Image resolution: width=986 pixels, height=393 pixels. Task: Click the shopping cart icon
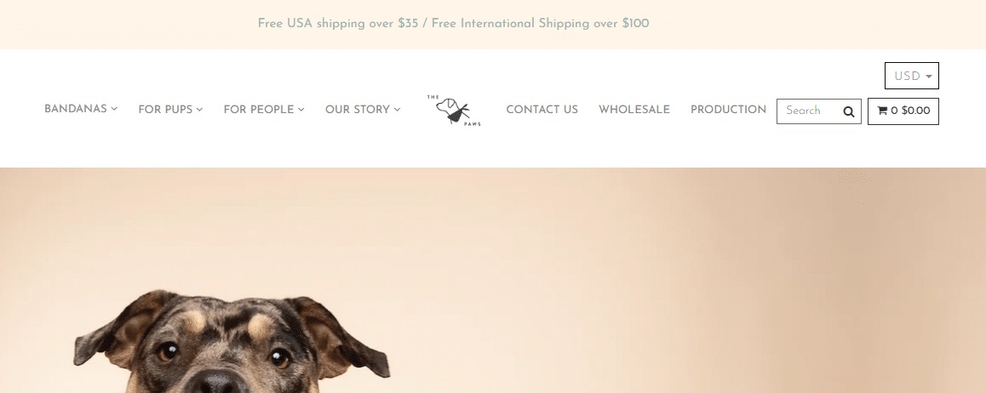pyautogui.click(x=882, y=111)
